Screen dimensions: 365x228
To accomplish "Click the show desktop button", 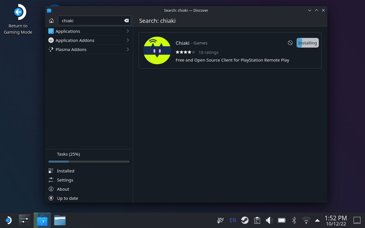I will (x=357, y=220).
